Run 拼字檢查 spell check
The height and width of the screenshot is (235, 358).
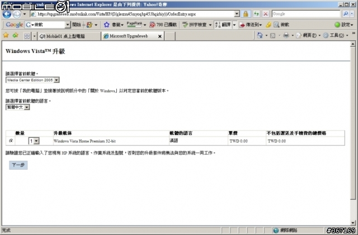[195, 25]
